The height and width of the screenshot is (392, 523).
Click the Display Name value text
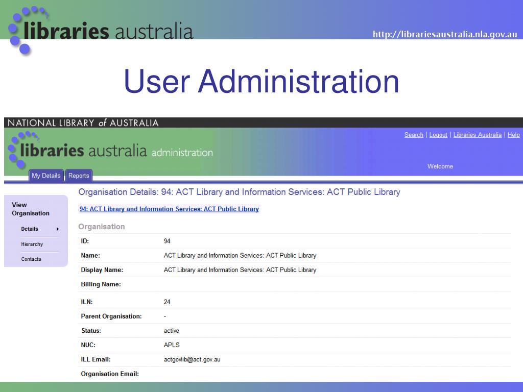pyautogui.click(x=240, y=270)
